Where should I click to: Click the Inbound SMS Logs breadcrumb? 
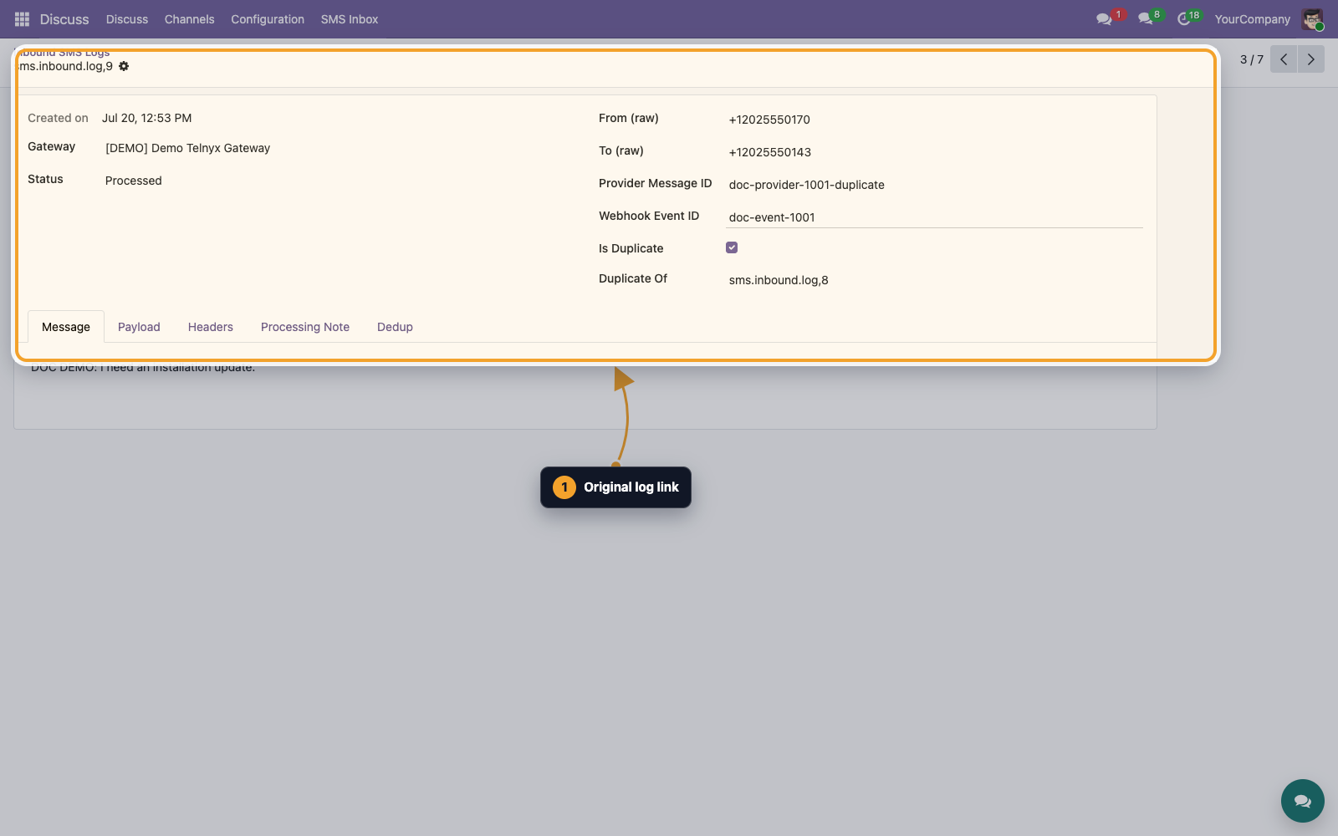tap(64, 53)
